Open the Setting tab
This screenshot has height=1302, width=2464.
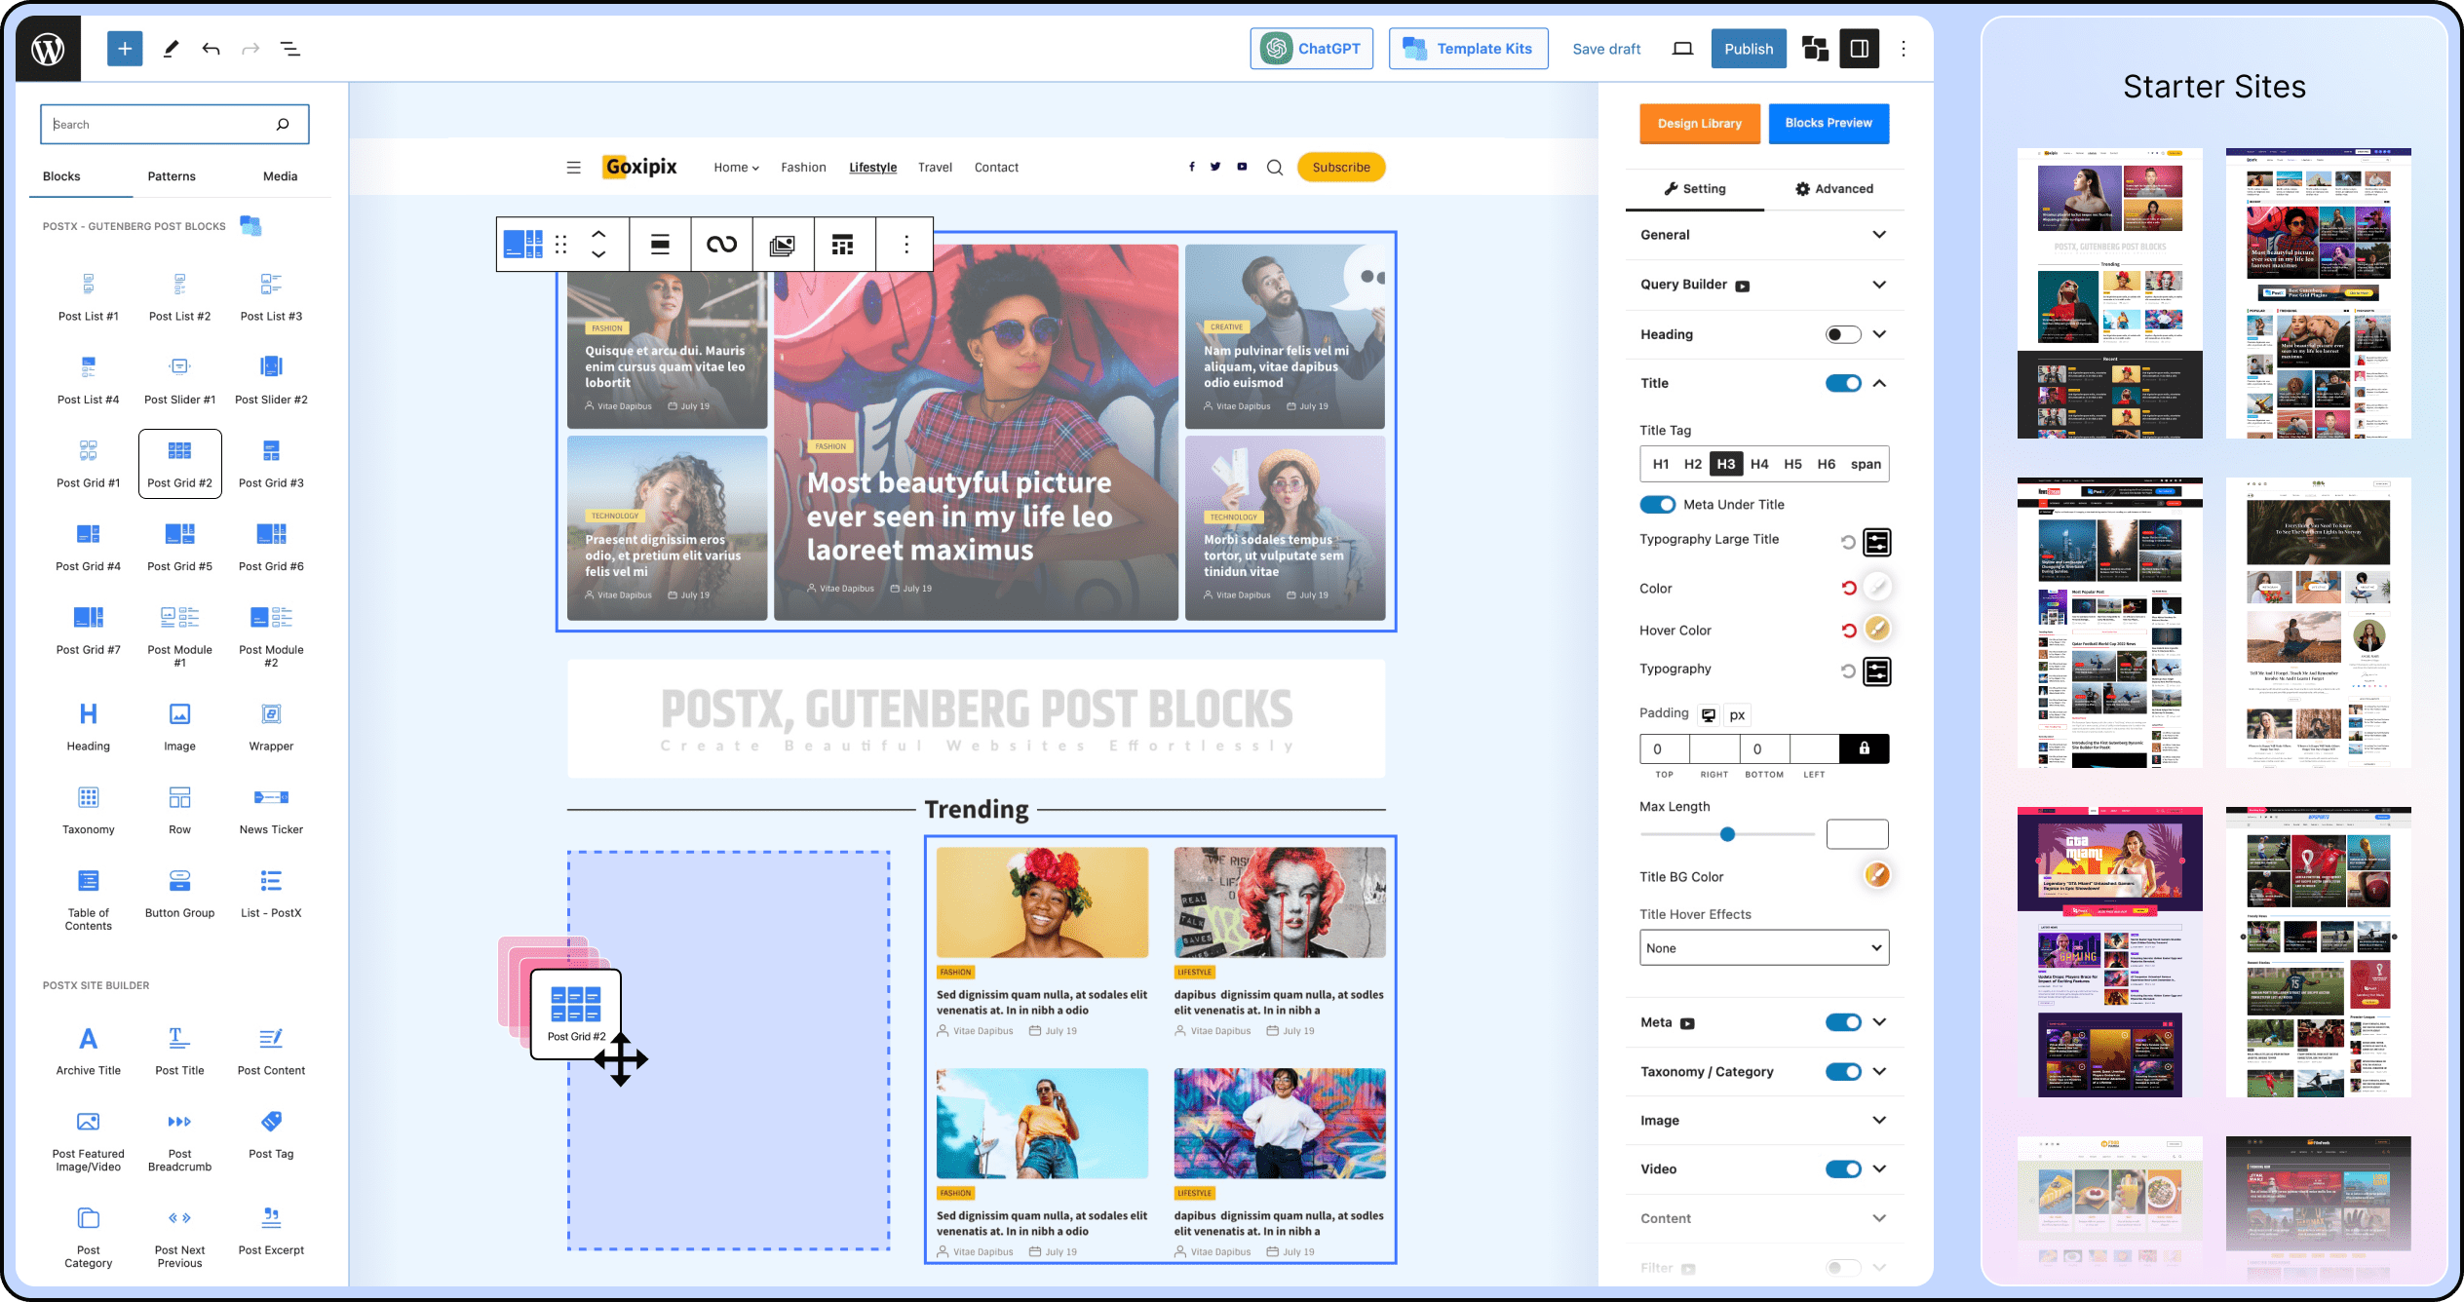coord(1694,189)
